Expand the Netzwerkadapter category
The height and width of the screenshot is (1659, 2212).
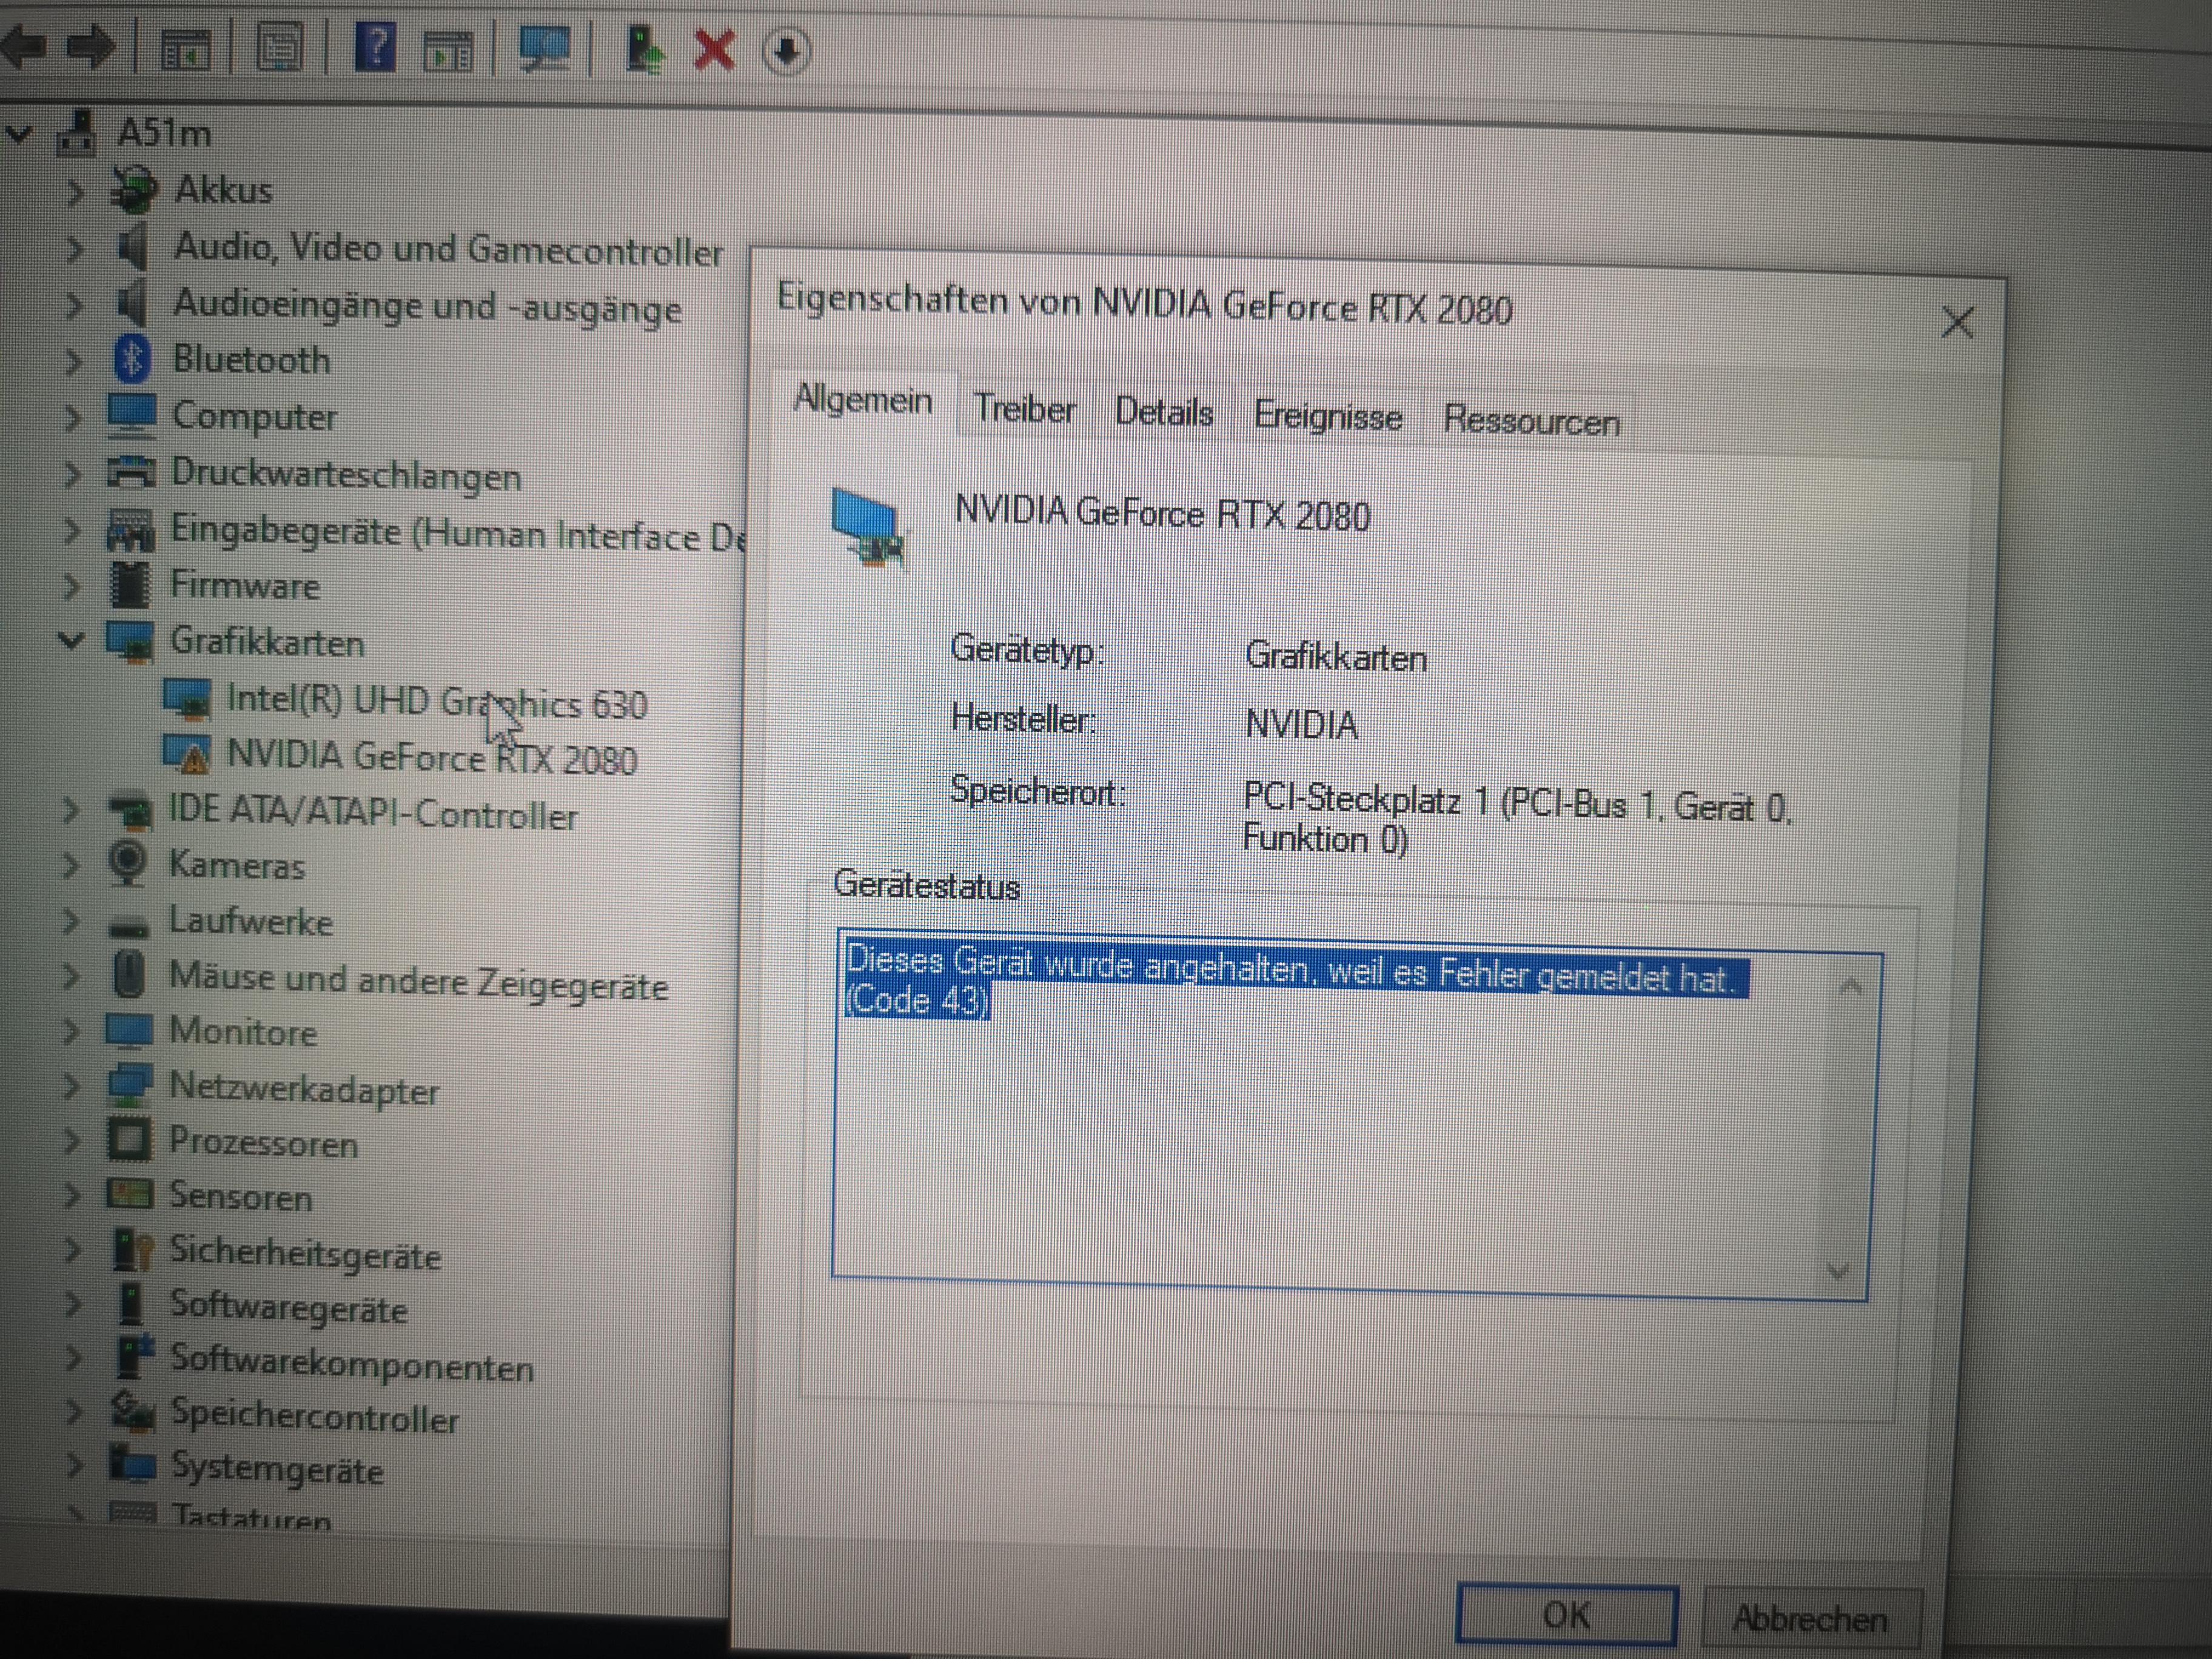point(71,1086)
